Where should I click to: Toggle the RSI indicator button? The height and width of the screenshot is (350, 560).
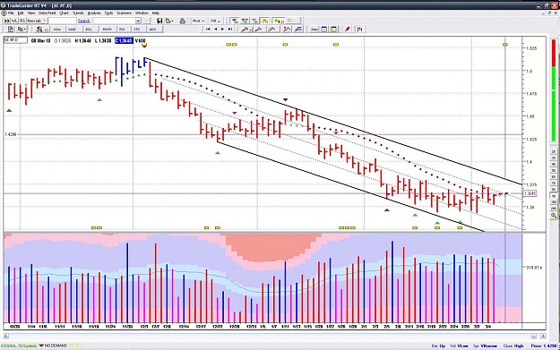click(x=122, y=30)
